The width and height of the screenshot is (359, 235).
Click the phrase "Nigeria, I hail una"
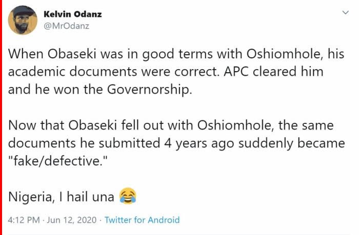61,197
